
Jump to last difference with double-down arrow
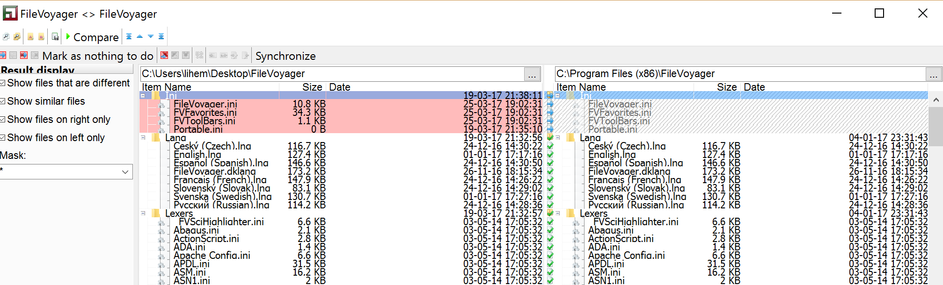[161, 36]
